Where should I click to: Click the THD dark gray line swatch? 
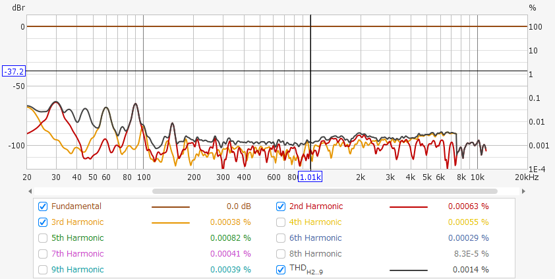pos(408,270)
